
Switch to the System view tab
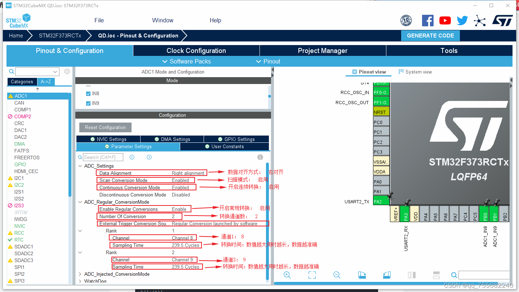coord(415,72)
